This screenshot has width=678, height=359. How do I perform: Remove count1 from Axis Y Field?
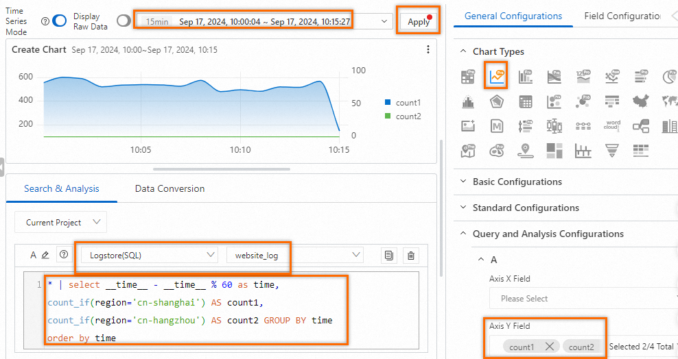tap(550, 346)
